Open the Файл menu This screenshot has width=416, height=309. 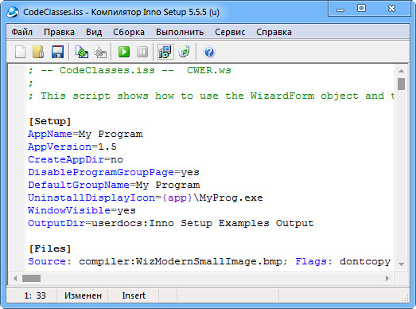tap(22, 32)
